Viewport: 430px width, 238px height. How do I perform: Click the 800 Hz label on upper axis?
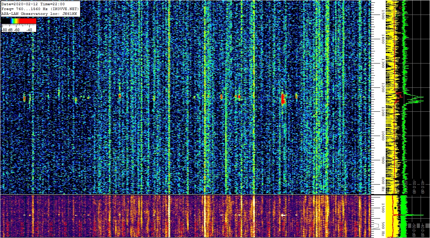(383, 185)
